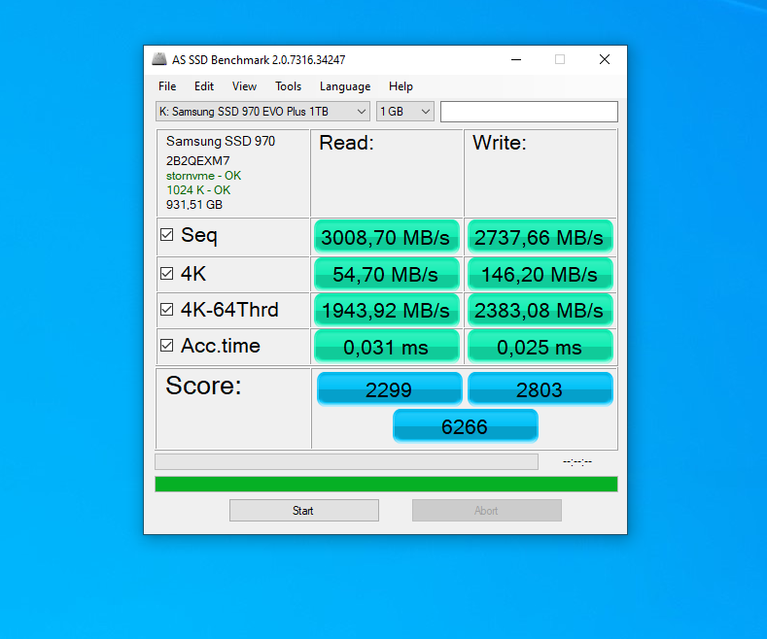767x639 pixels.
Task: Click Seq read value 3008,70 MB/s
Action: 386,237
